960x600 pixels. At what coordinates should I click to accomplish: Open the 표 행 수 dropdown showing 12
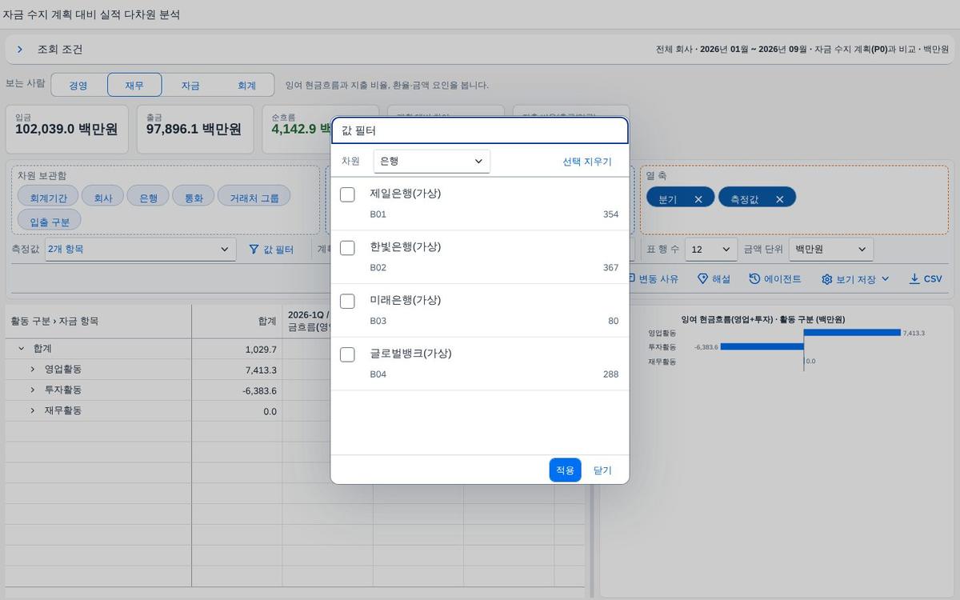coord(711,250)
